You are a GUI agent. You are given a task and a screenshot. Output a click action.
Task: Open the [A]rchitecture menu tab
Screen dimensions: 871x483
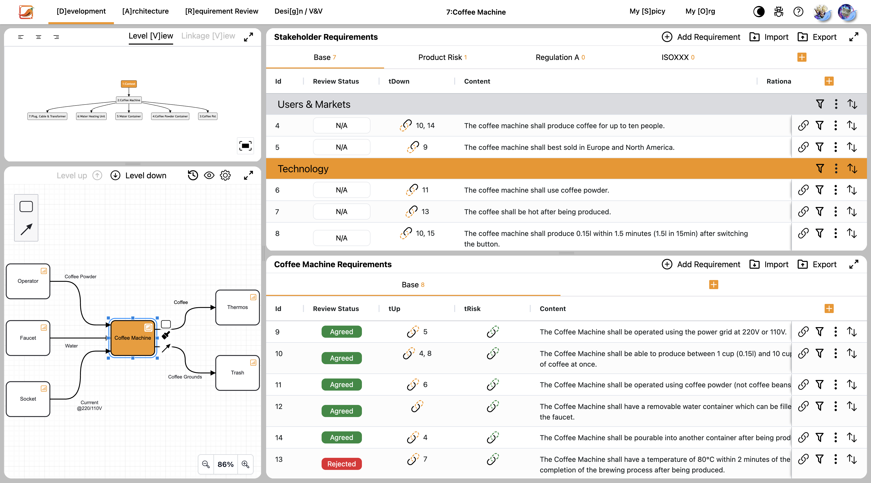click(145, 11)
